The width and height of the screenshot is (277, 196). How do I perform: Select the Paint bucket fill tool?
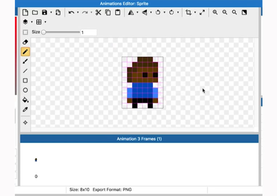coord(25,100)
